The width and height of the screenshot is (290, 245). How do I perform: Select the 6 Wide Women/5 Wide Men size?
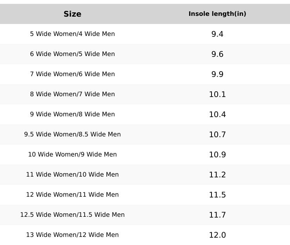click(72, 54)
